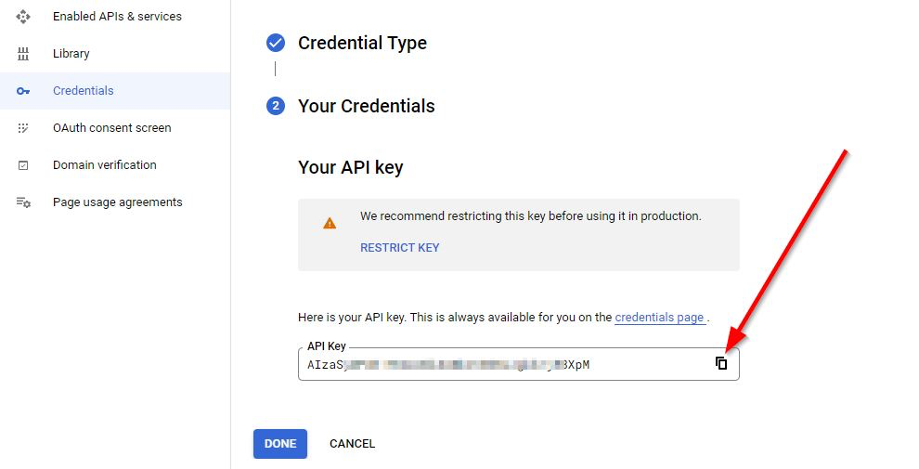Click the Library icon in sidebar
Screen dimensions: 919x469
click(x=23, y=54)
